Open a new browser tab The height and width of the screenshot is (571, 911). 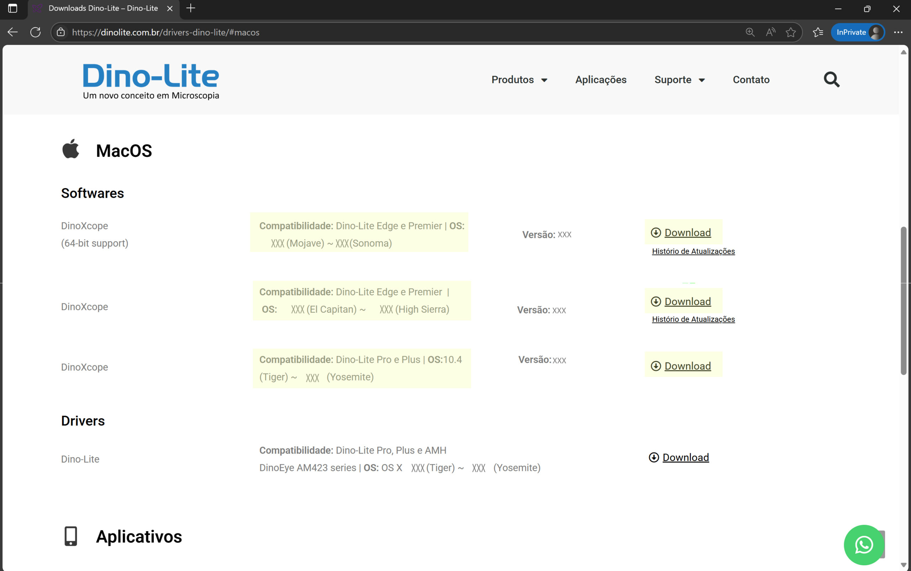(191, 8)
